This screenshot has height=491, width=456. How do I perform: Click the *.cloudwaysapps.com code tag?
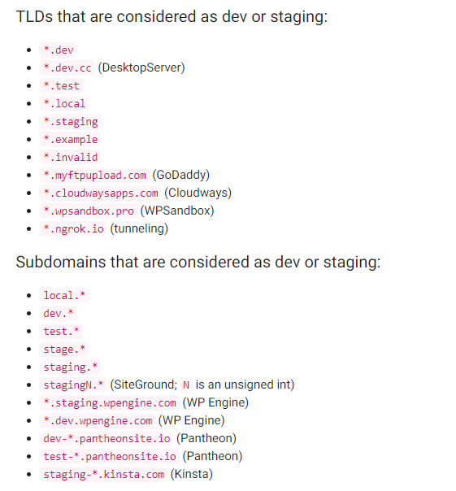click(x=100, y=193)
